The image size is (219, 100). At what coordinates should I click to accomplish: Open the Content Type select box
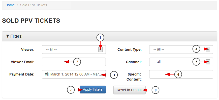click(x=181, y=49)
